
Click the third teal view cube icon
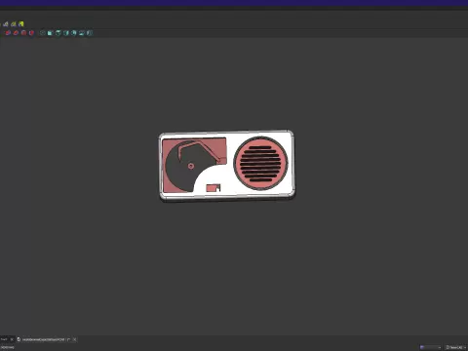tap(58, 33)
